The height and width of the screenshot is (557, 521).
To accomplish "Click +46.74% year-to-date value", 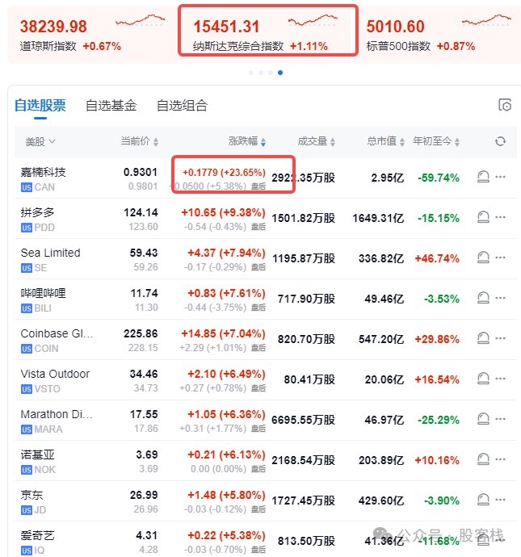I will 437,258.
